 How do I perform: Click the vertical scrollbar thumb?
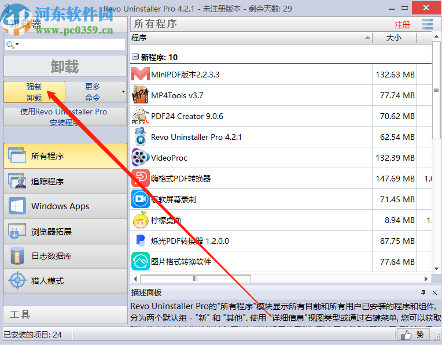tap(436, 90)
